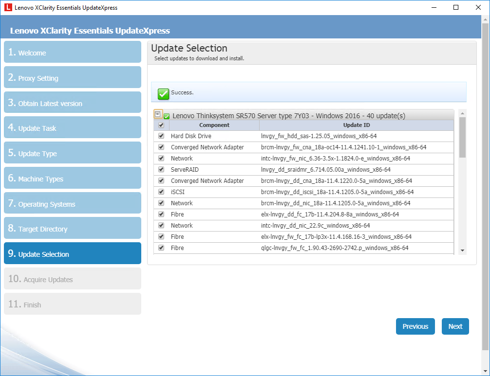The image size is (490, 376).
Task: Toggle the select-all checkbox in Component header
Action: [161, 125]
